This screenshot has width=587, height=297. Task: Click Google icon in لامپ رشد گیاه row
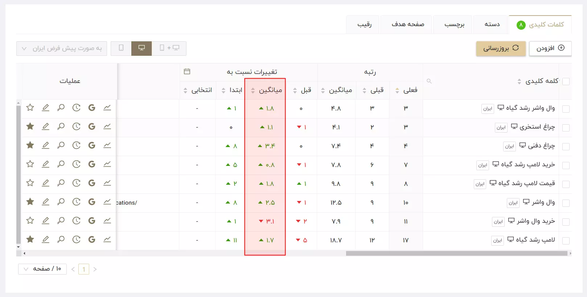(92, 239)
